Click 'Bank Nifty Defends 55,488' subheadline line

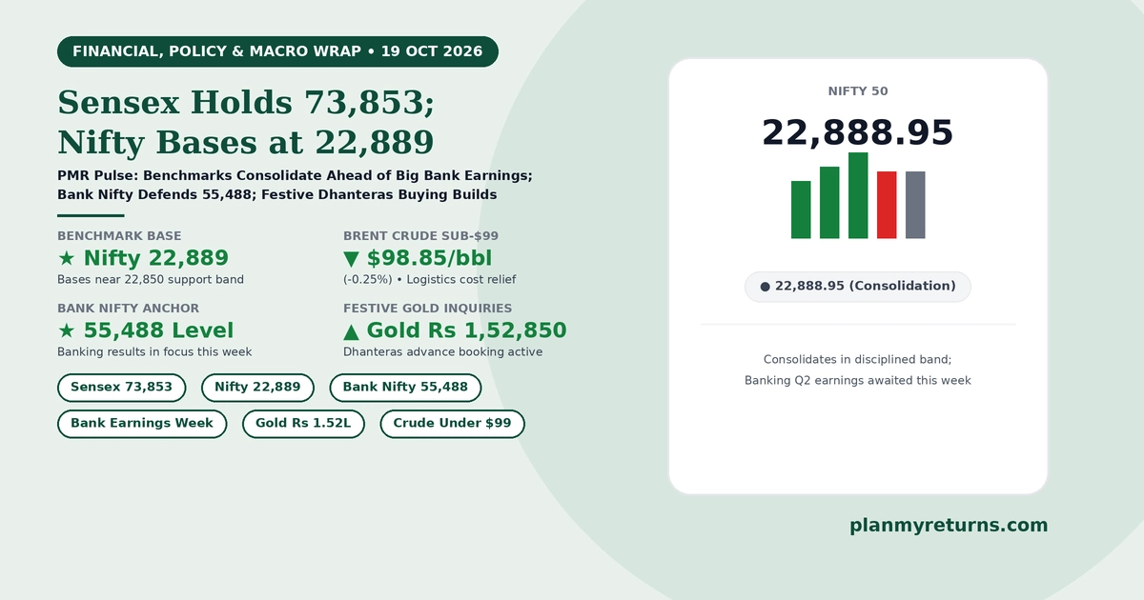pyautogui.click(x=154, y=195)
